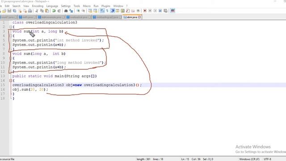286x161 pixels.
Task: Click the 'Ln : 15' status bar field
Action: [185, 159]
